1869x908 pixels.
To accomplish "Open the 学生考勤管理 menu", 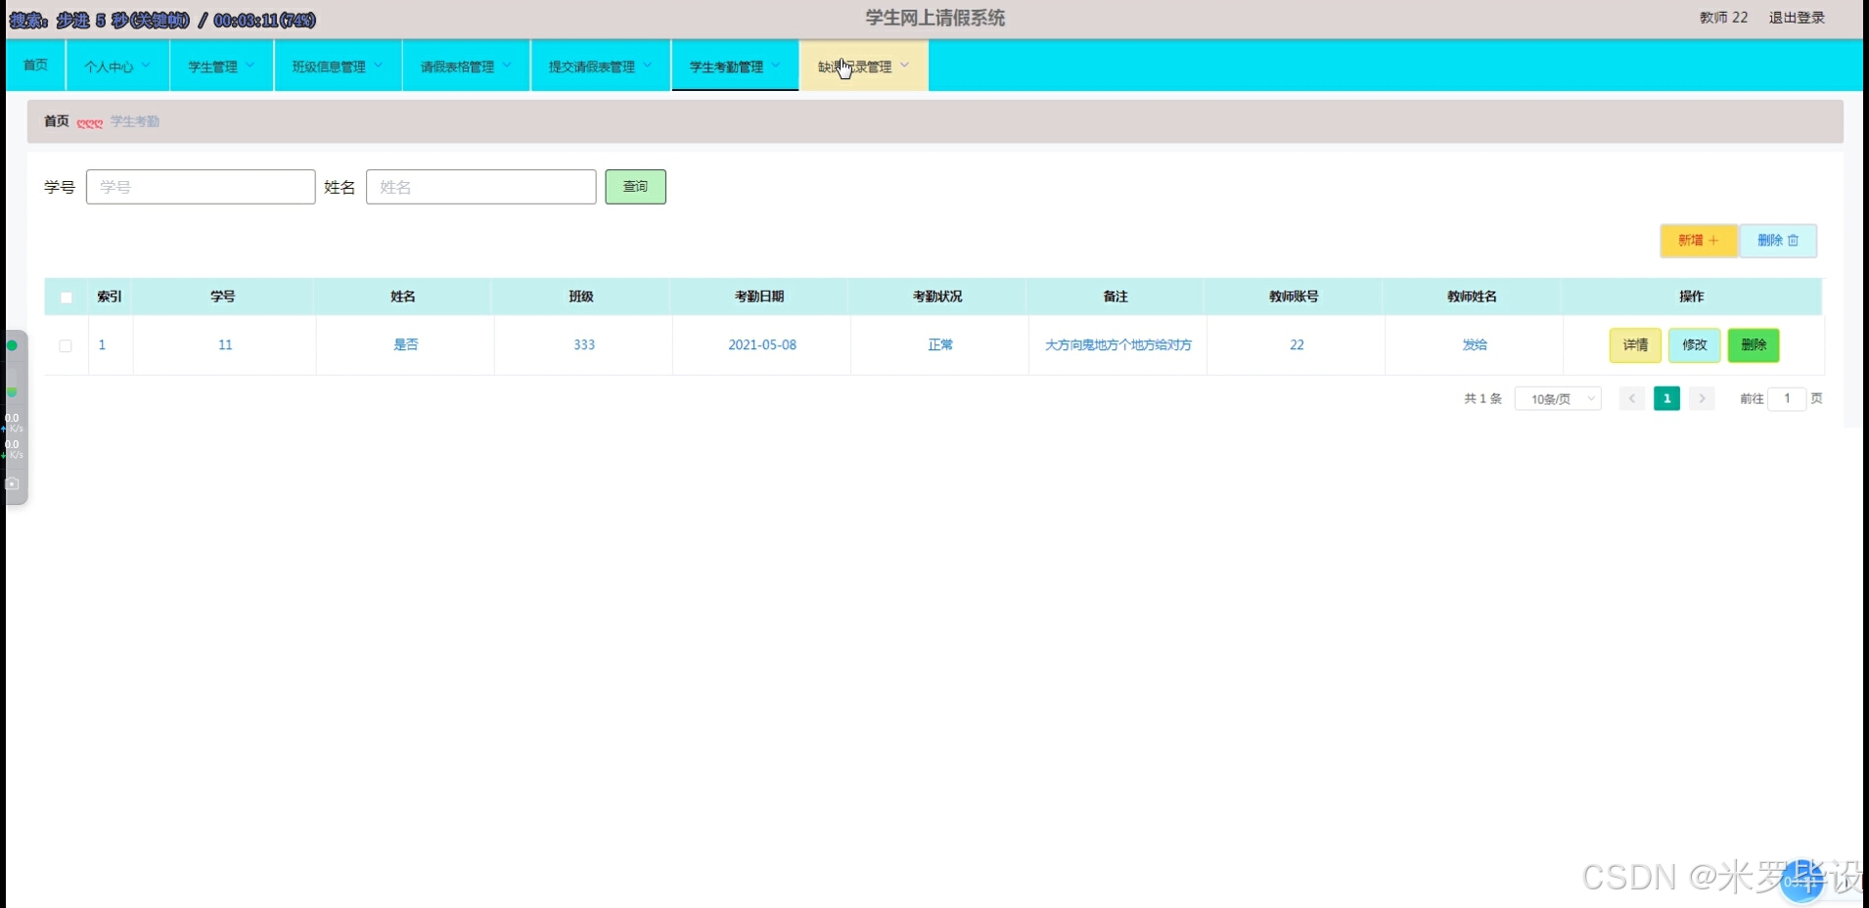I will (x=735, y=67).
